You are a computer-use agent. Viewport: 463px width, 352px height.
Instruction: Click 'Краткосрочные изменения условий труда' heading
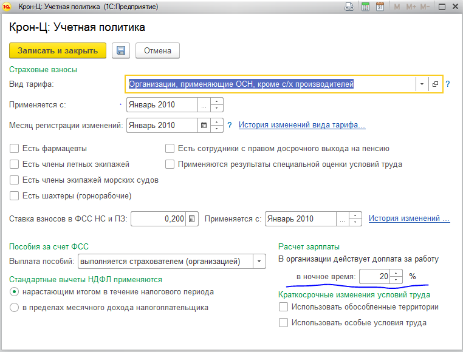coord(354,294)
